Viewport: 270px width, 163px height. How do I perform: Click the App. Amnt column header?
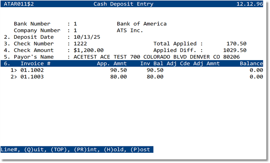pyautogui.click(x=112, y=64)
